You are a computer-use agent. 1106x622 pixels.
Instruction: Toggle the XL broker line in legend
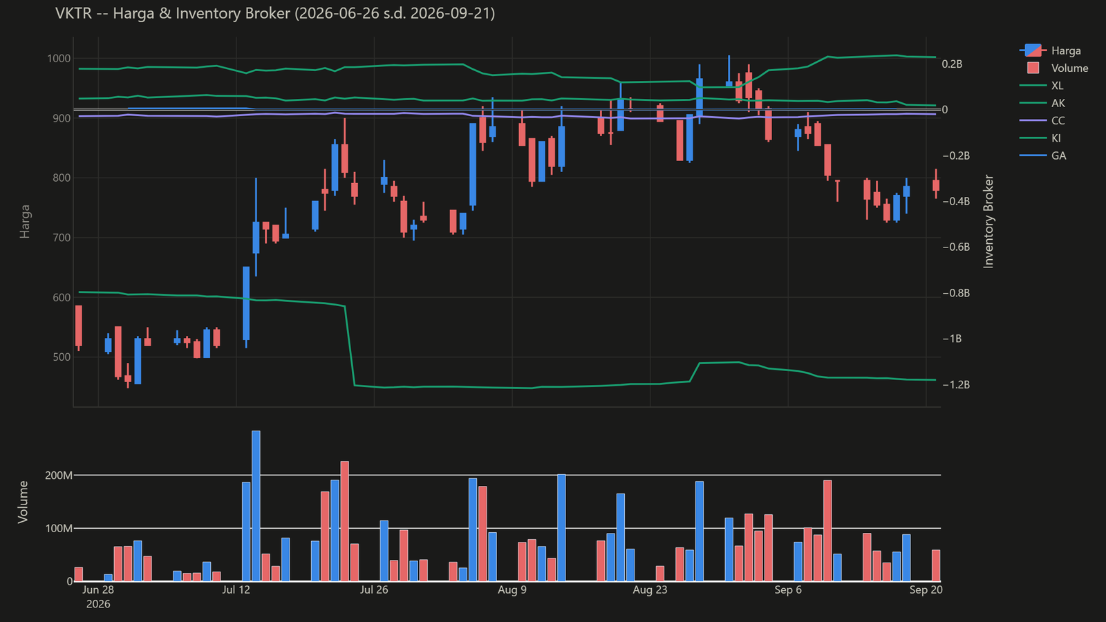1042,86
